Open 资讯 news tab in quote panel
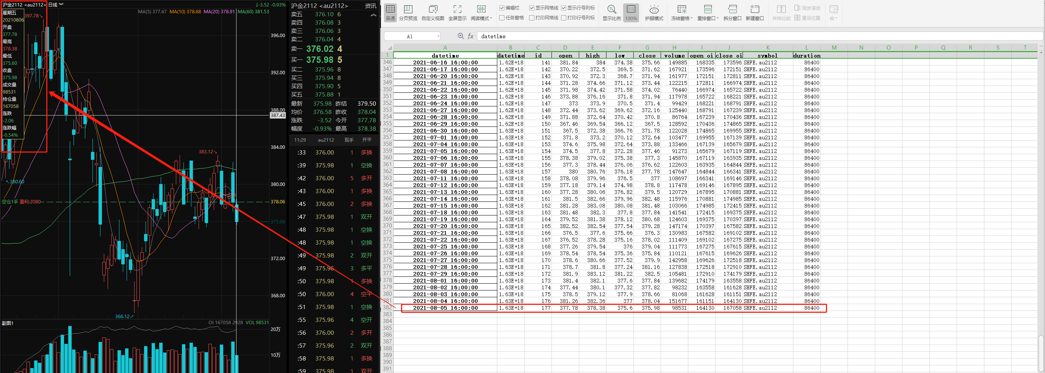The image size is (1045, 373). pyautogui.click(x=370, y=6)
